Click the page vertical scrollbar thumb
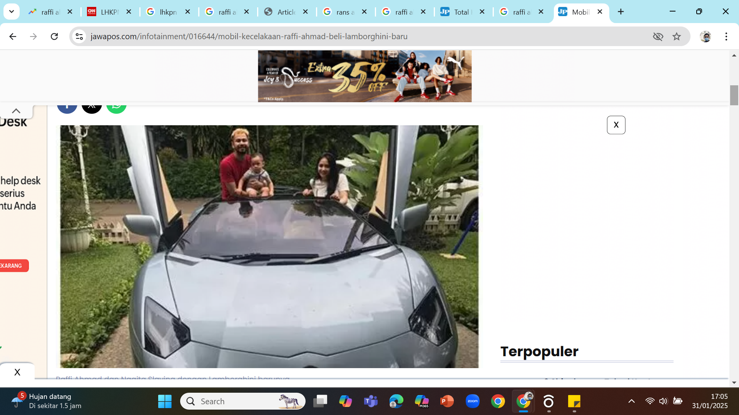Image resolution: width=739 pixels, height=415 pixels. [734, 95]
